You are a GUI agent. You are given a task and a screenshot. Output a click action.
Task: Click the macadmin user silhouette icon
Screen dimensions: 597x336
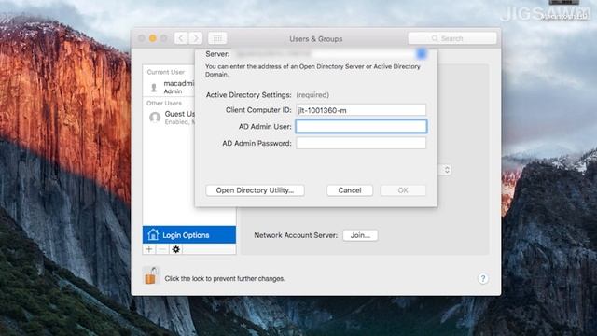pos(154,88)
